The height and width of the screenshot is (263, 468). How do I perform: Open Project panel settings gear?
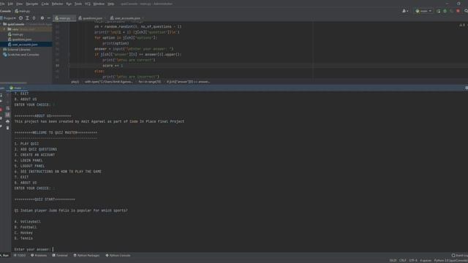point(42,18)
